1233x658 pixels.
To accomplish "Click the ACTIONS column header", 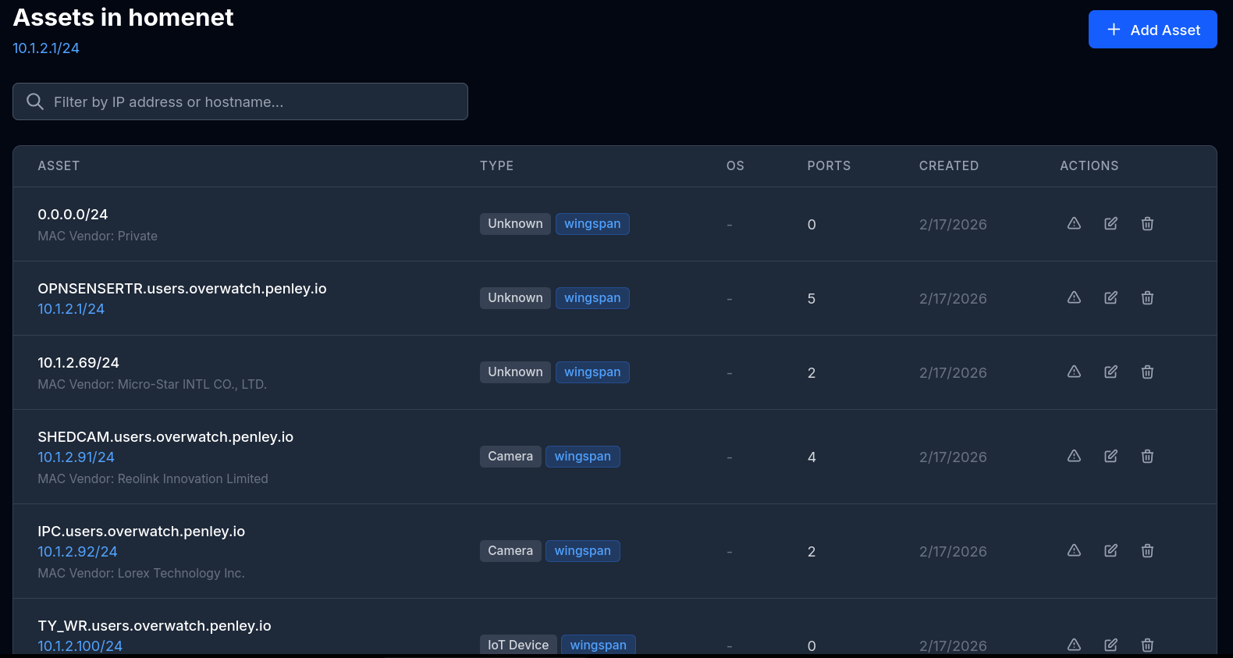I will (1089, 165).
